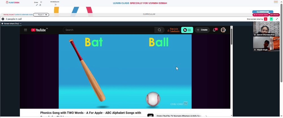Open the TubeBuddy green menu button
Screen dimensions: 283x118
[187, 30]
